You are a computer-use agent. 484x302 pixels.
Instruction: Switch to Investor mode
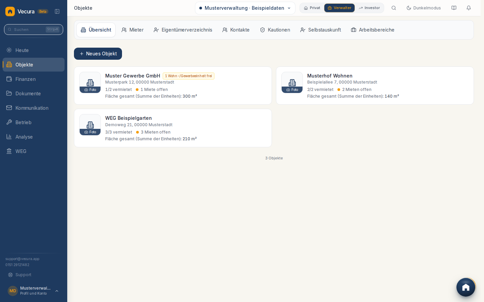coord(369,8)
